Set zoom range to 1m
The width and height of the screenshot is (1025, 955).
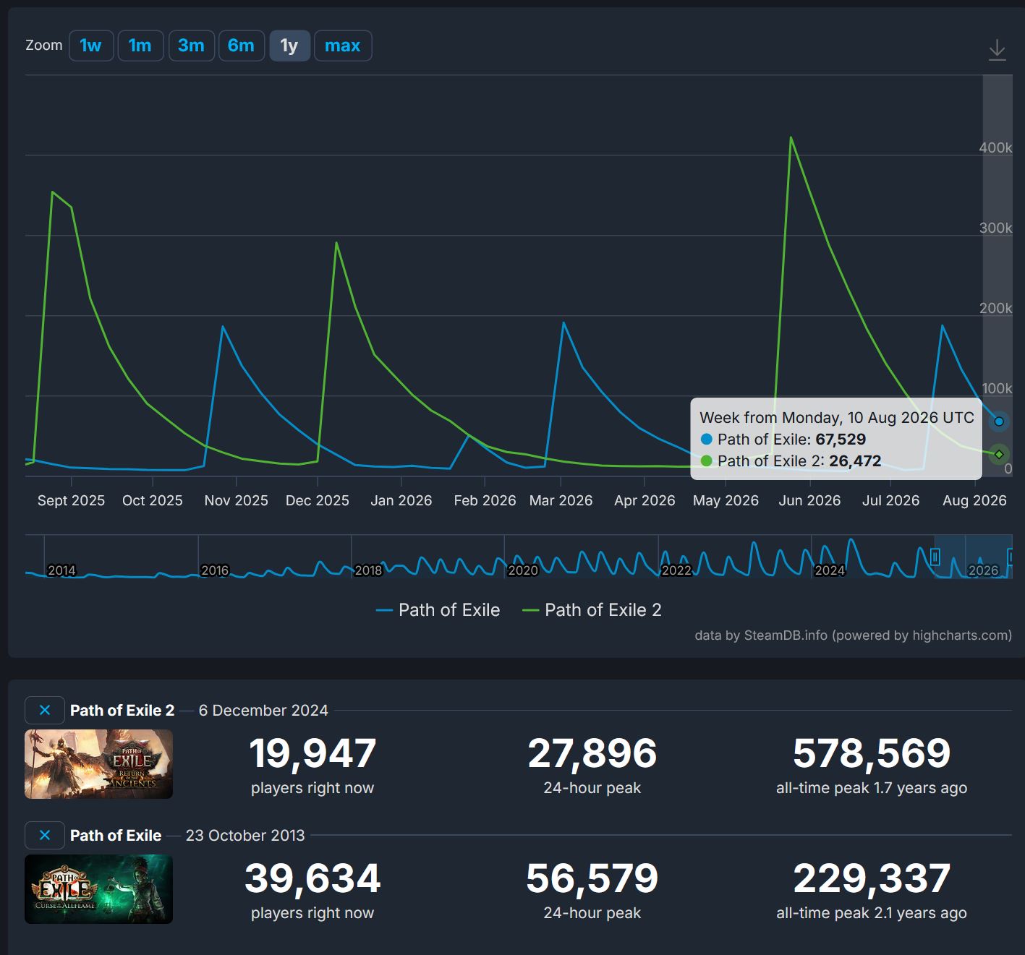point(140,46)
